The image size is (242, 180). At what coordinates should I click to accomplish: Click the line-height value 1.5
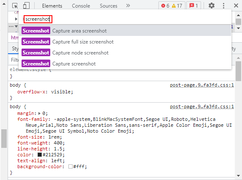[58, 149]
